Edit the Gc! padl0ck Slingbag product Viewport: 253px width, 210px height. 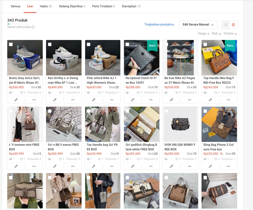pyautogui.click(x=133, y=166)
